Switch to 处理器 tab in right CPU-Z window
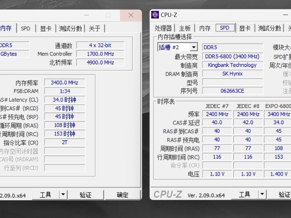 (163, 28)
